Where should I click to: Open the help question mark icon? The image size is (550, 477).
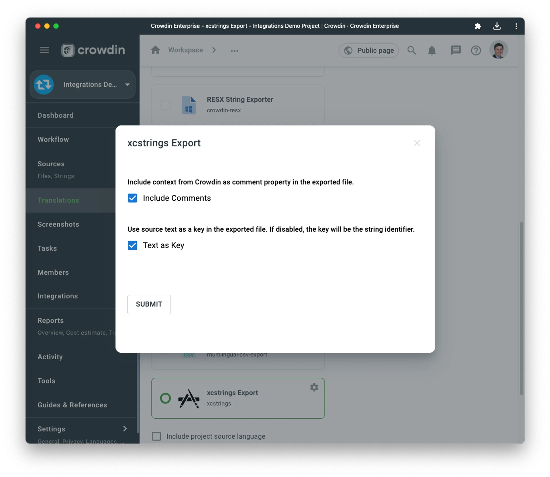pyautogui.click(x=476, y=50)
